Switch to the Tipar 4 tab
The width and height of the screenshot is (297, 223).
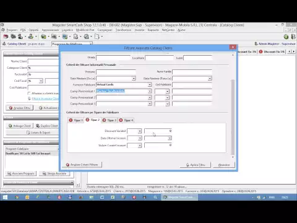[126, 120]
